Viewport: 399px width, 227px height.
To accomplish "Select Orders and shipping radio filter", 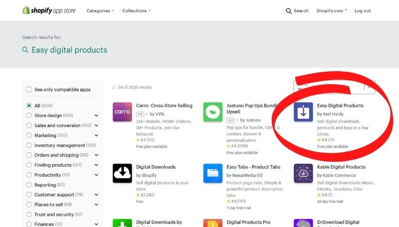I will coord(29,155).
